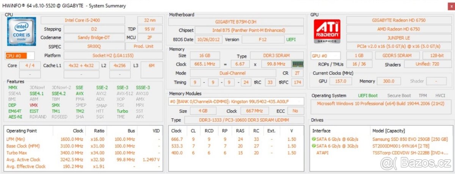Click the DDR3 SDRAM memory type field
Screen dimensions: 455x174
click(x=277, y=56)
